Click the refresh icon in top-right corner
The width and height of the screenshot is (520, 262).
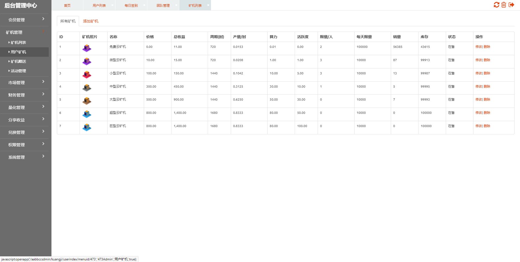coord(496,5)
